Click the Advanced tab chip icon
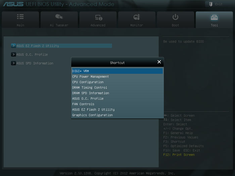 click(99, 17)
